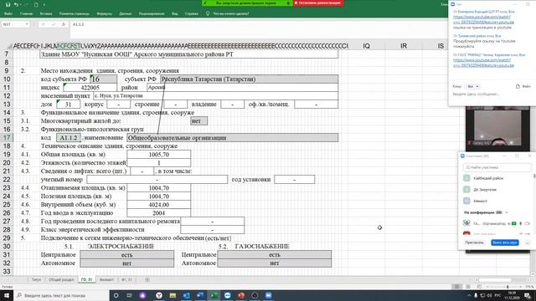The width and height of the screenshot is (536, 301).
Task: Open the Name Box dropdown
Action: tap(27, 24)
